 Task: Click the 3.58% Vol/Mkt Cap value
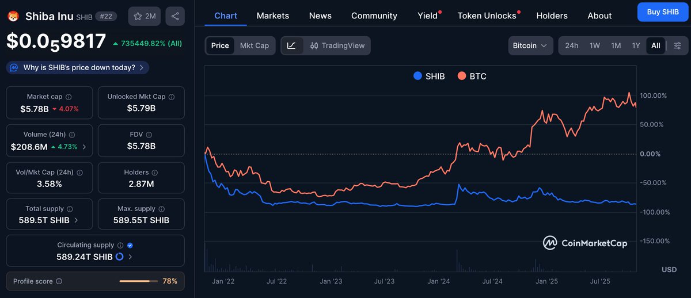pos(48,184)
